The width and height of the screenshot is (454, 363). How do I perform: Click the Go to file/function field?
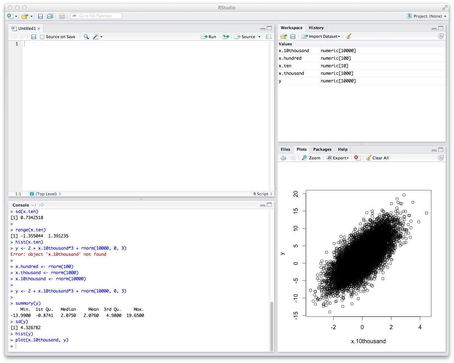click(96, 16)
